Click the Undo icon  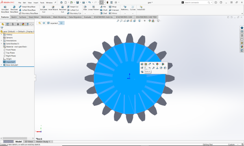click(89, 2)
